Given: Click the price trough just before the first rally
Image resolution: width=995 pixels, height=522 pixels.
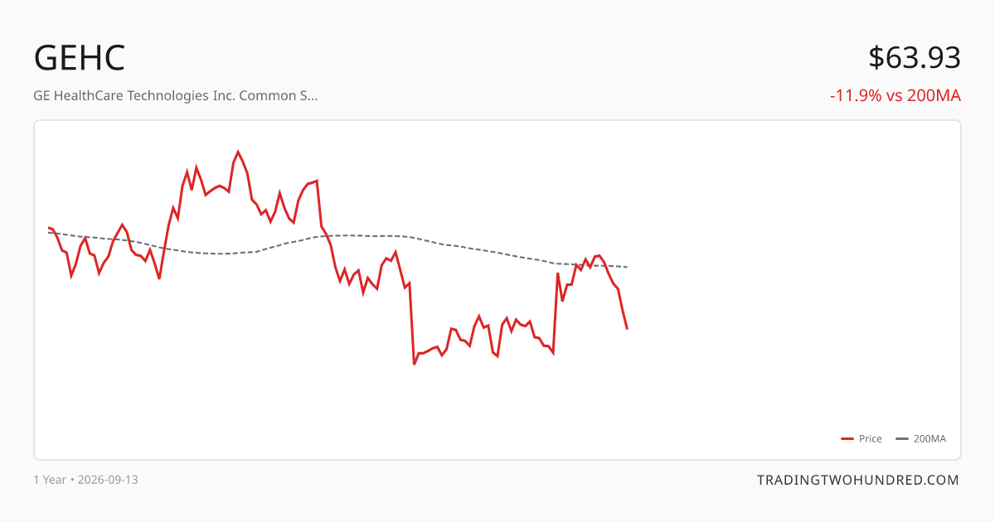Looking at the screenshot, I should (159, 278).
